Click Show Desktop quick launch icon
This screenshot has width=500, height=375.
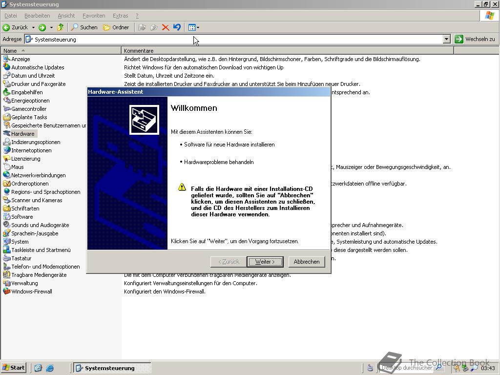click(x=38, y=368)
